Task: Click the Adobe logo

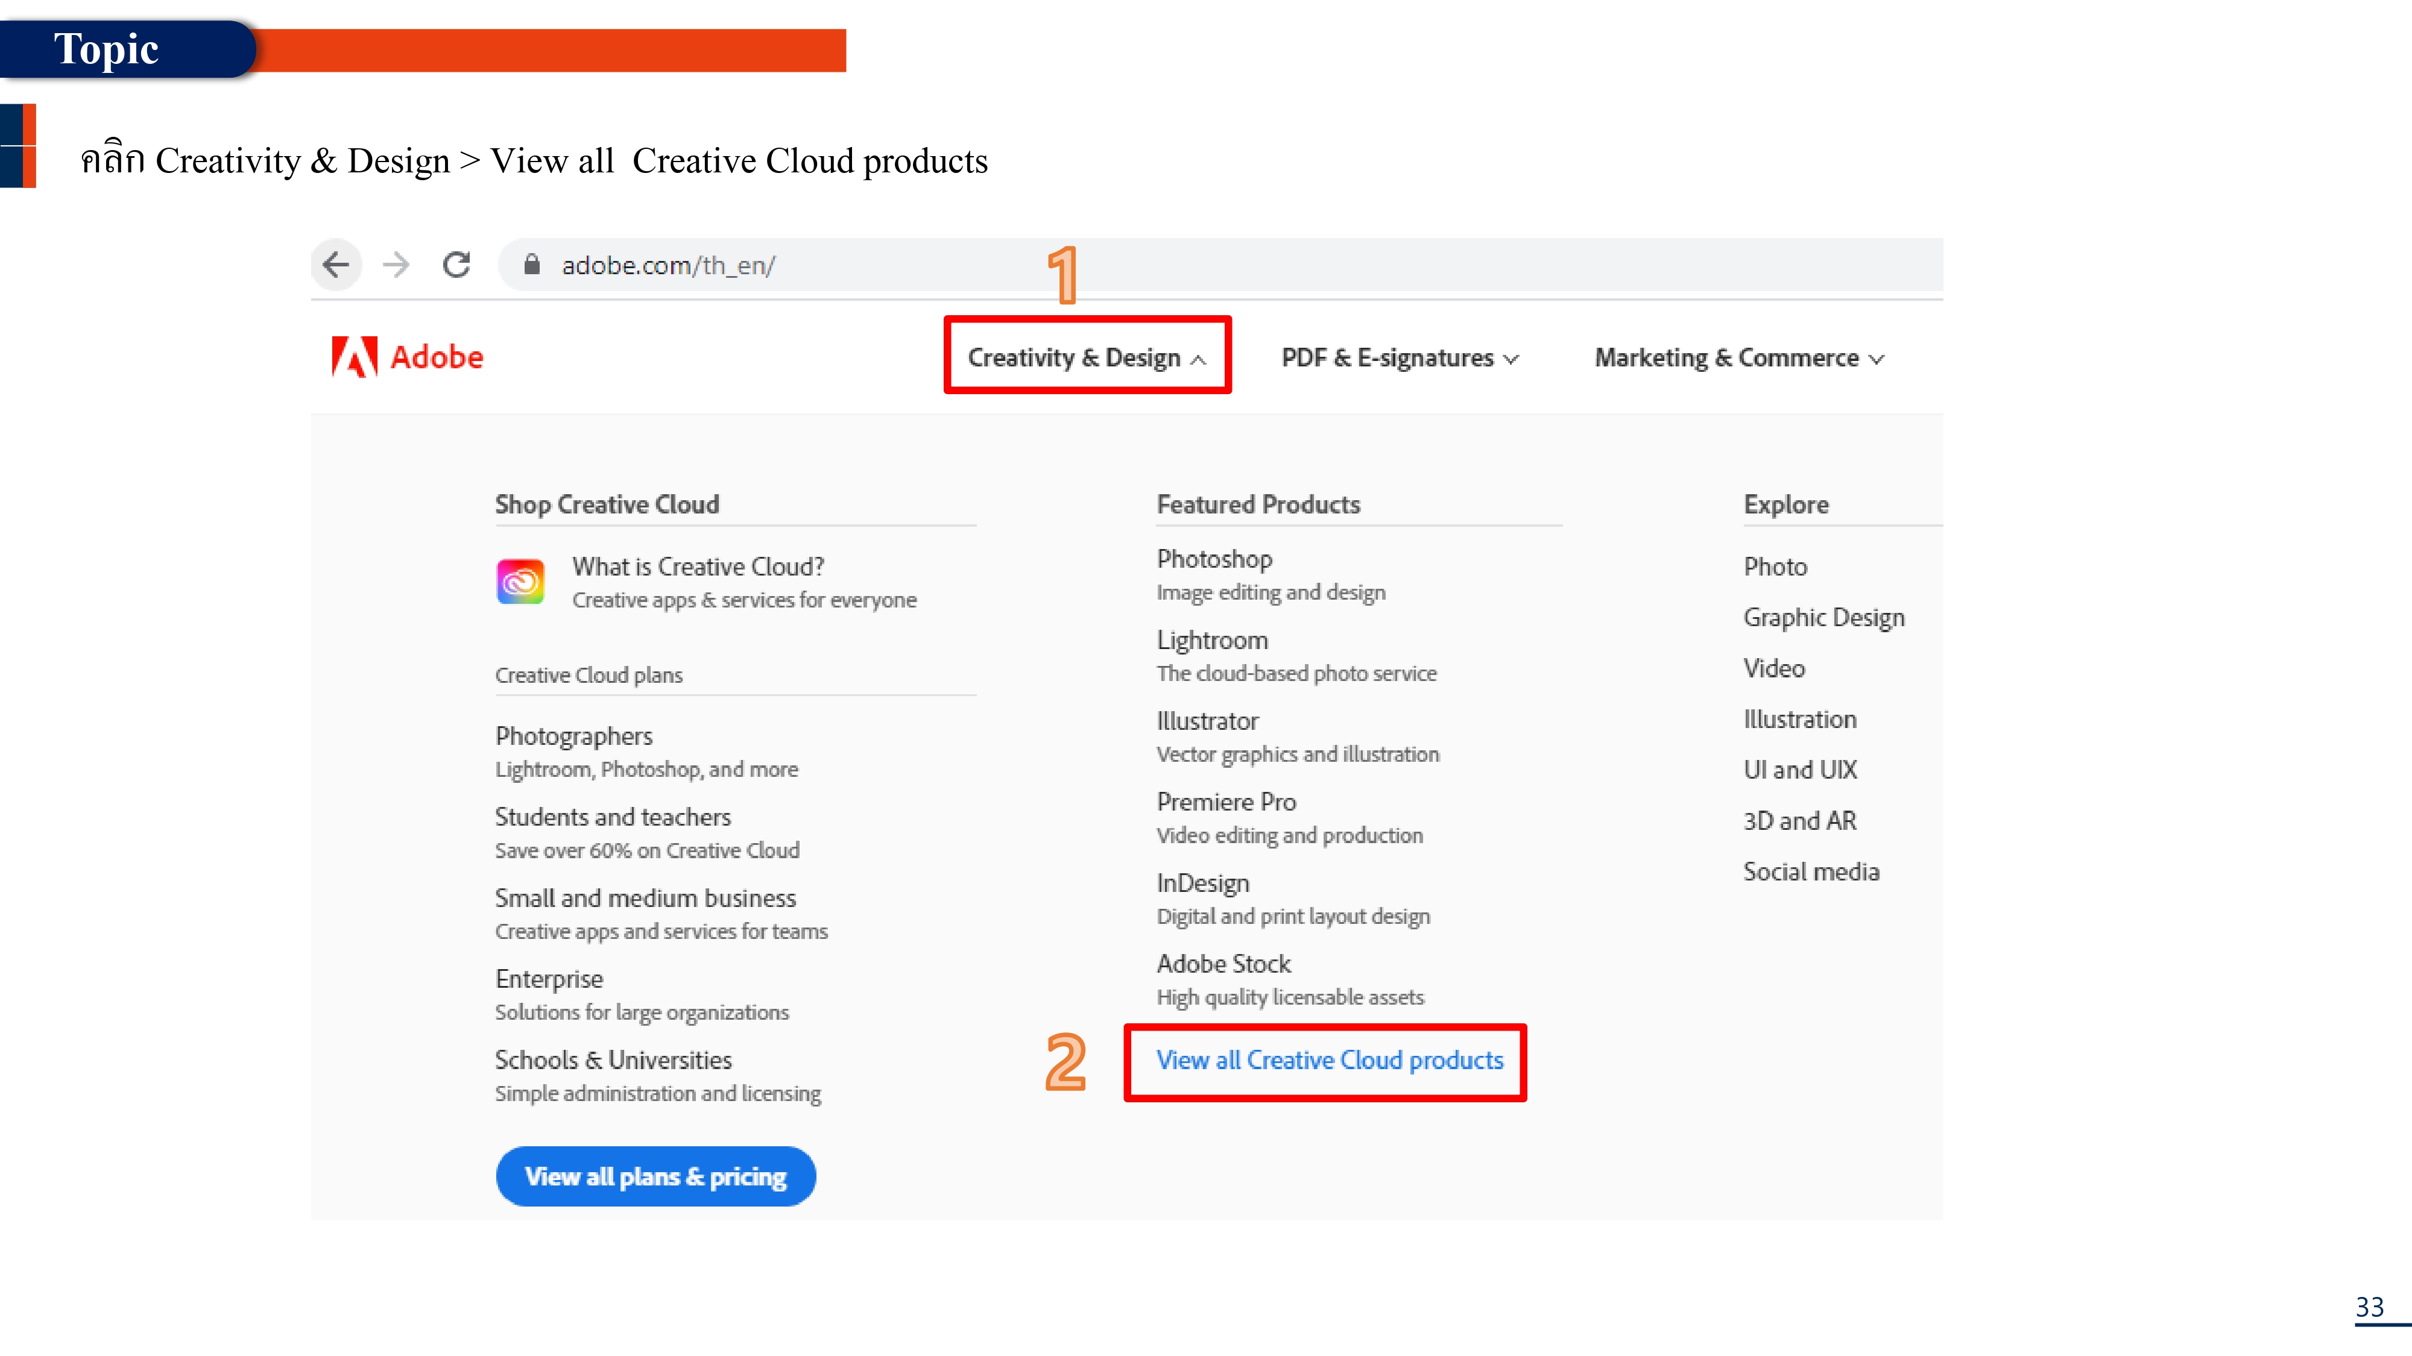Action: 408,357
